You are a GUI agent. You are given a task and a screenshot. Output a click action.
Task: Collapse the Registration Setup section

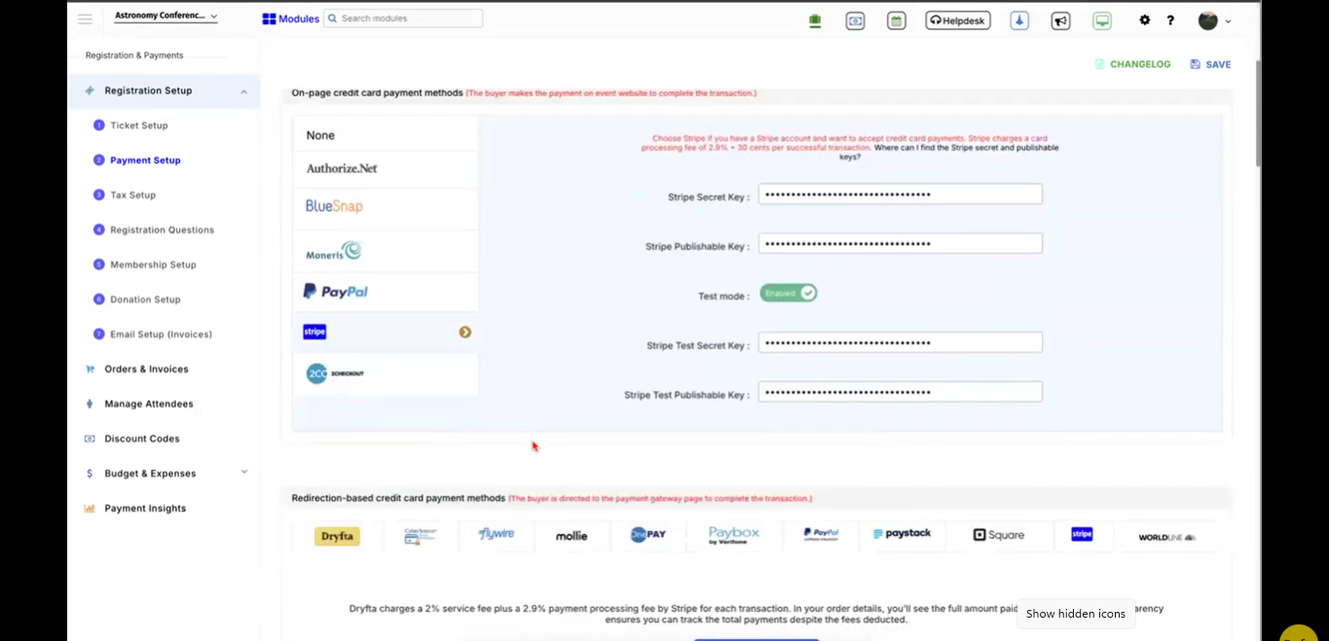tap(243, 89)
